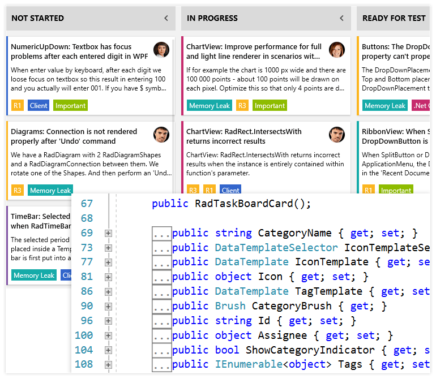The width and height of the screenshot is (436, 379).
Task: Click Important tag on NumericUpDown card
Action: click(70, 106)
